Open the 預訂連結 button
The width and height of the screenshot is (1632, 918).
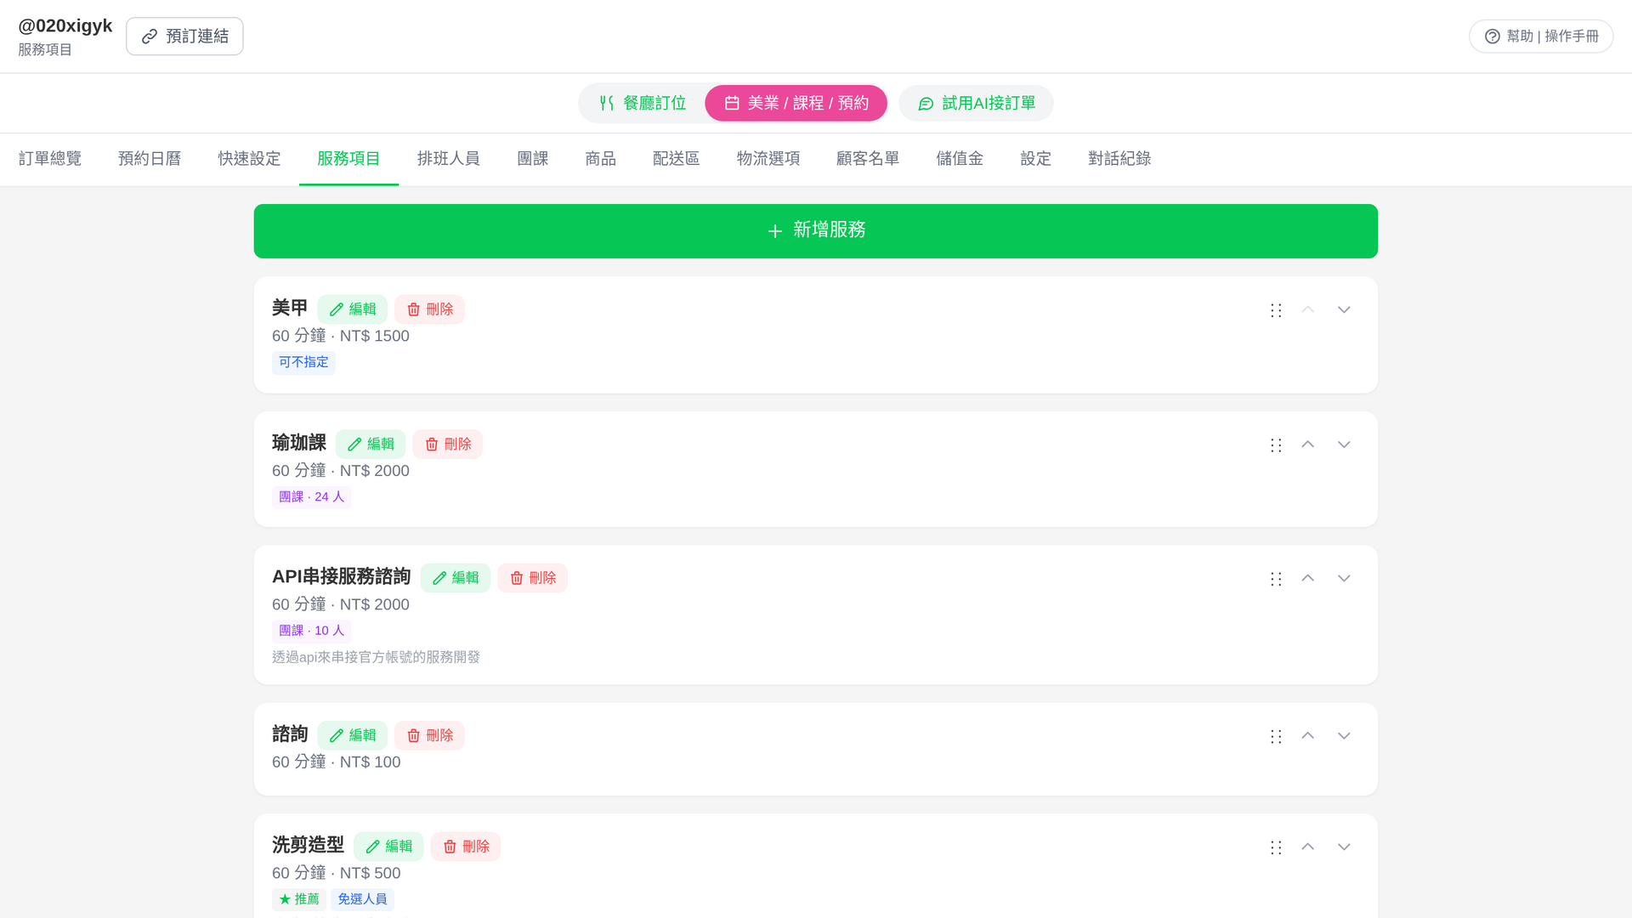(x=184, y=37)
